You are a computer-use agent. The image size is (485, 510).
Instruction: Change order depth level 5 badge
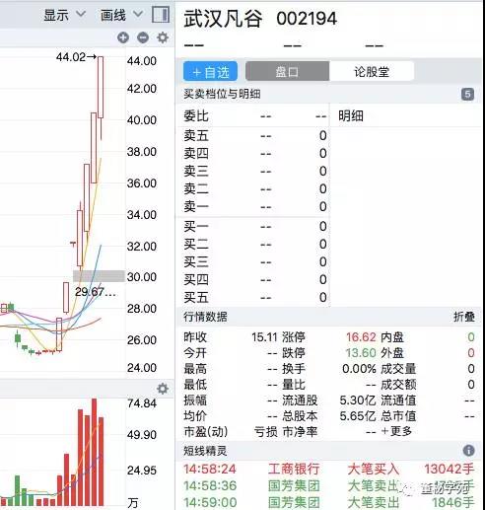point(467,95)
